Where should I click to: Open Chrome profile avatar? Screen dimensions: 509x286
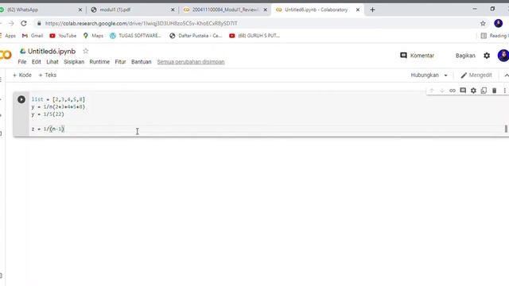tap(499, 23)
